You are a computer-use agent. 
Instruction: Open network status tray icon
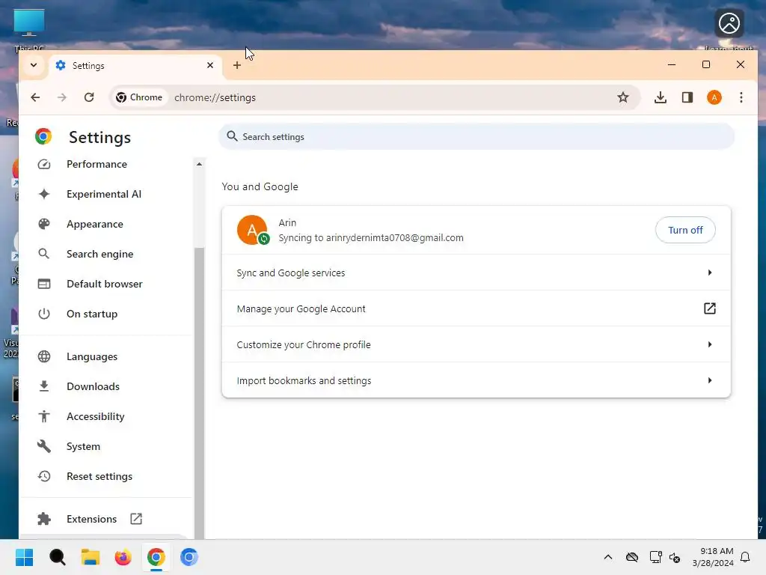tap(655, 557)
